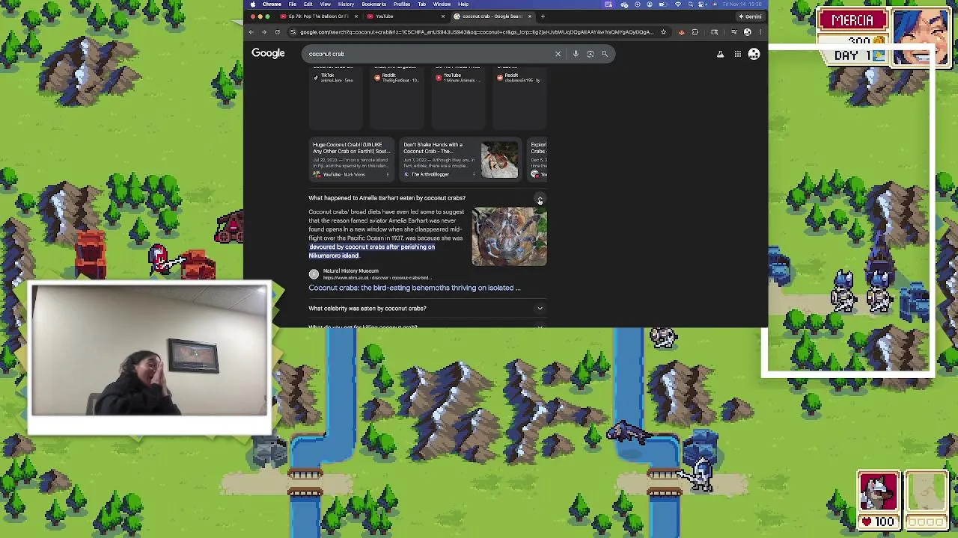This screenshot has height=538, width=958.
Task: Open the YouTube 1 Minute Animals card
Action: click(458, 99)
